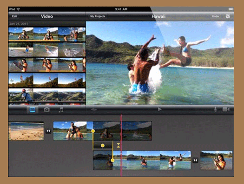Tap the 9:41 AM status bar clock
The image size is (244, 184).
pos(121,9)
